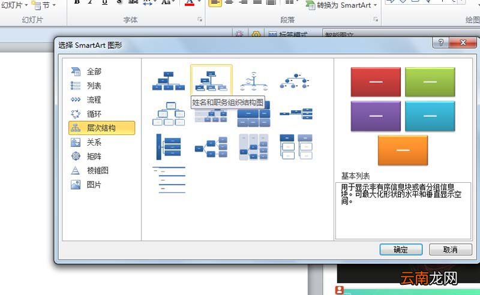480x295 pixels.
Task: Click the layout description text starting 用于显示非有序信息块
Action: [401, 194]
